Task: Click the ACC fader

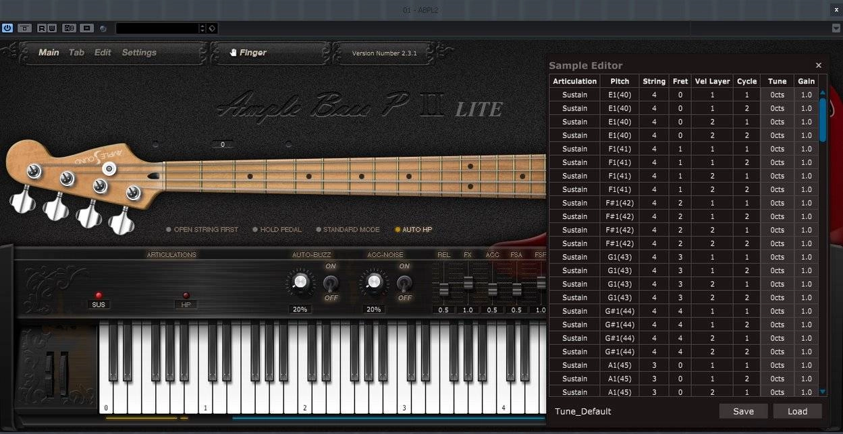Action: point(493,289)
